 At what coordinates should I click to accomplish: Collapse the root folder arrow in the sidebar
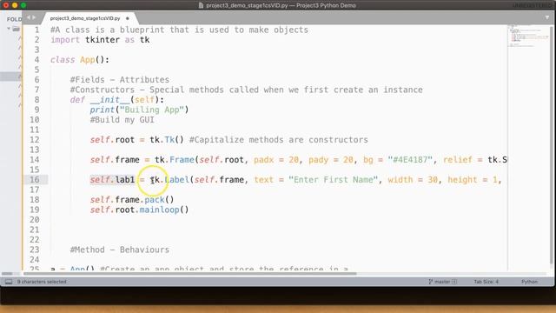[x=9, y=29]
